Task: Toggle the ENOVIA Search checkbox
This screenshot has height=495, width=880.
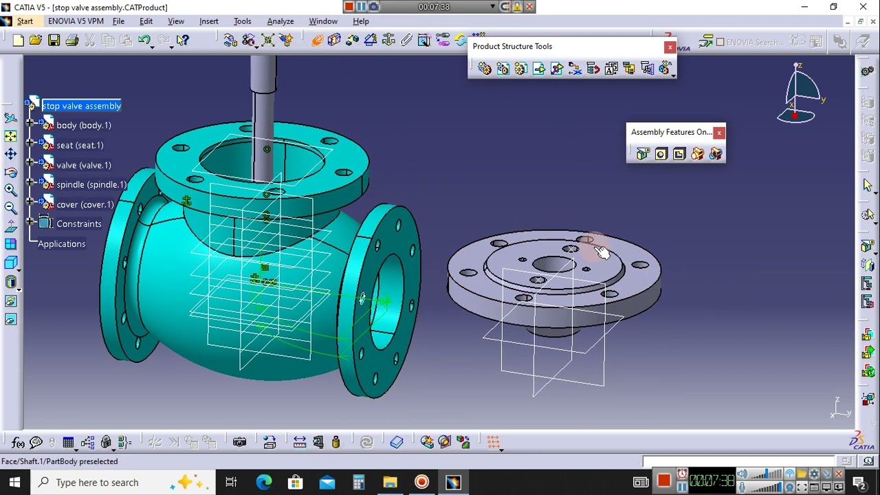Action: tap(720, 42)
